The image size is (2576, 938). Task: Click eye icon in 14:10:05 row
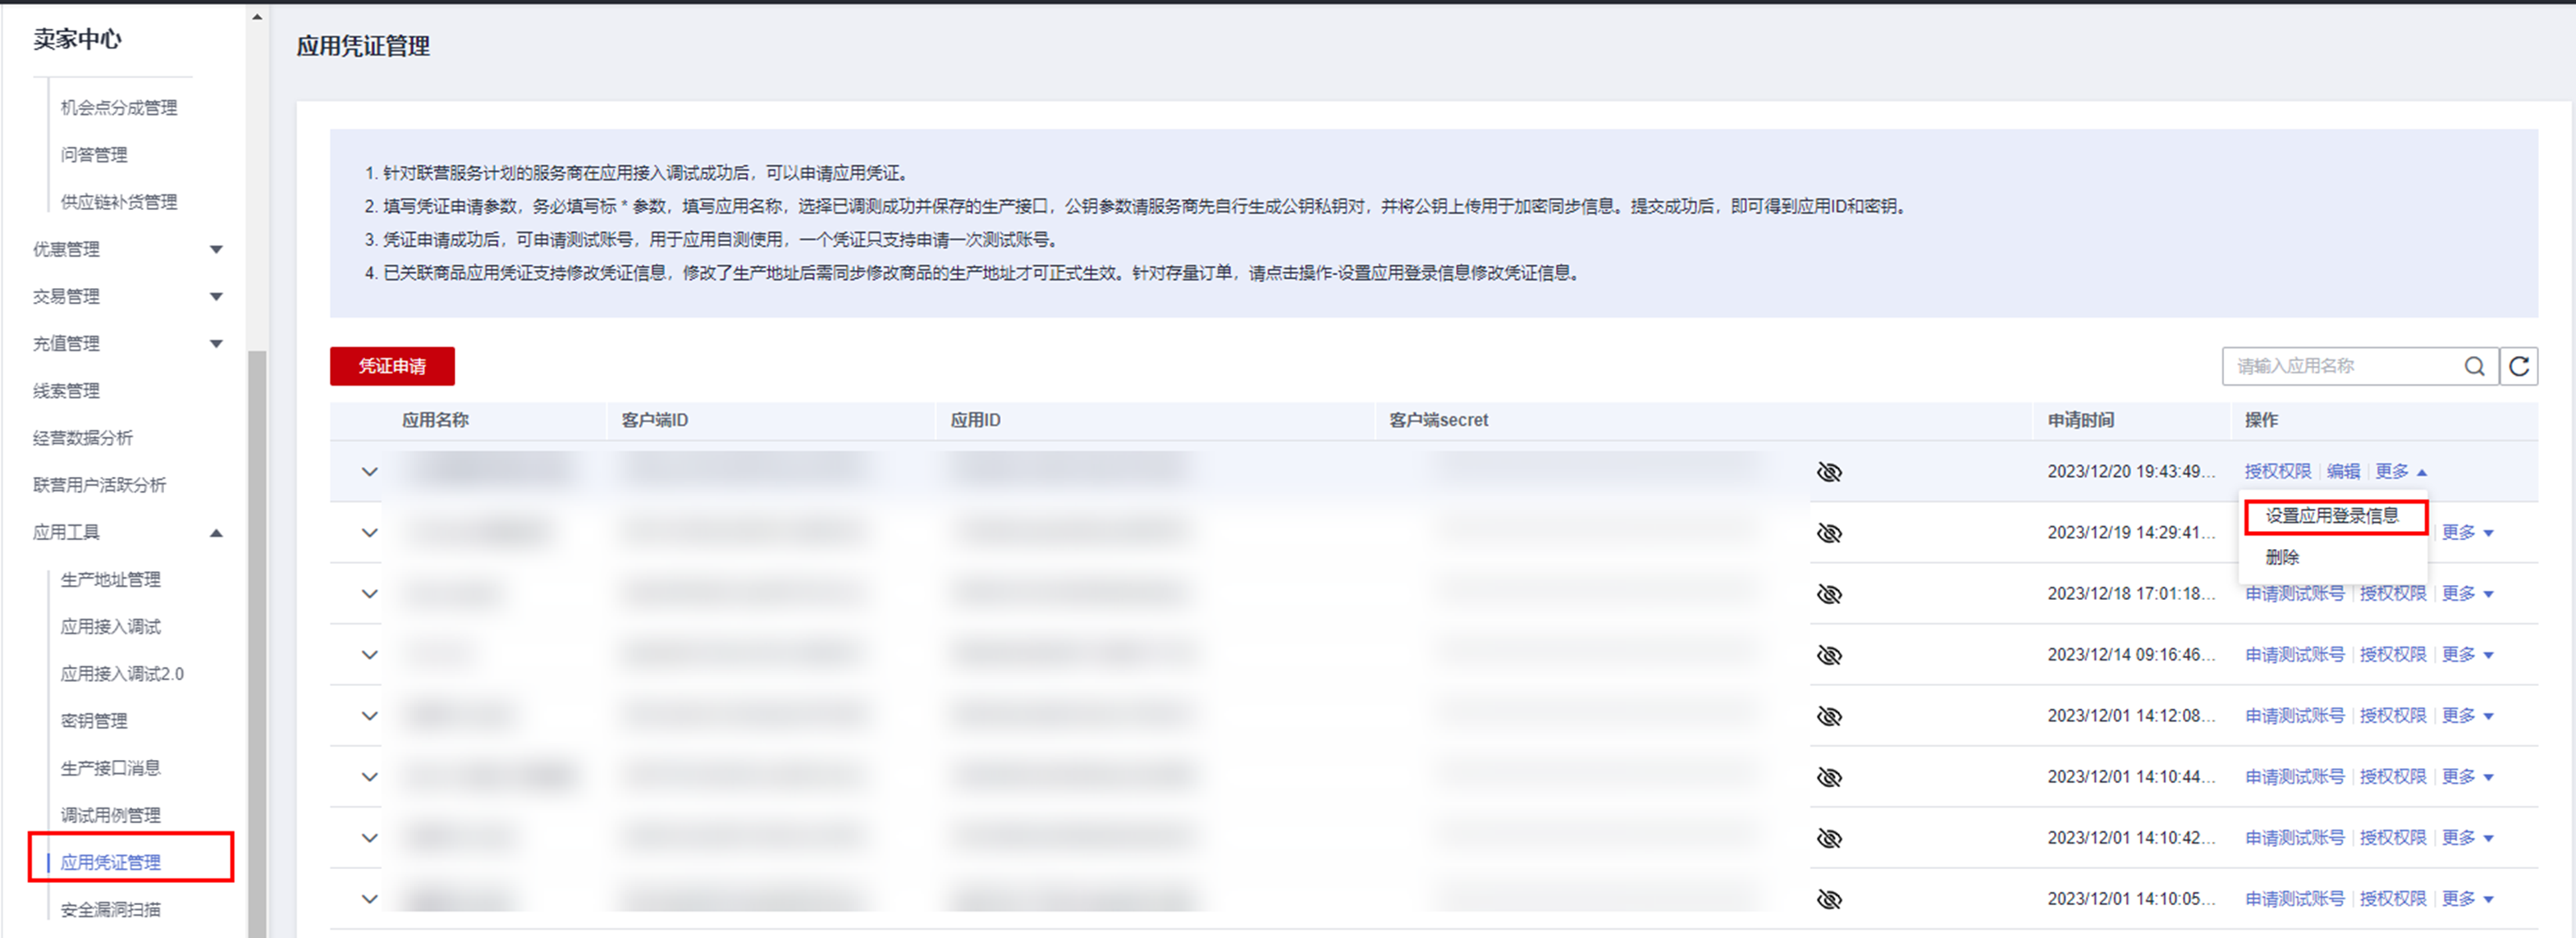(1829, 899)
